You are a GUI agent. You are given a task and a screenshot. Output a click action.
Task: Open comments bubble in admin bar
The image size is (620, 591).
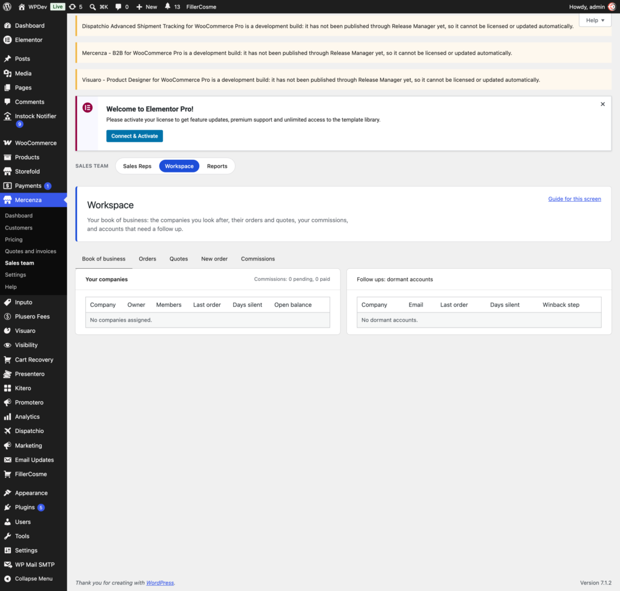click(x=118, y=7)
